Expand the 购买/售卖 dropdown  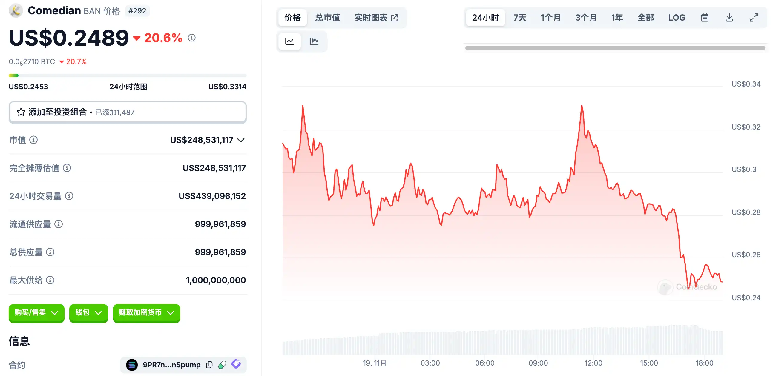(36, 313)
